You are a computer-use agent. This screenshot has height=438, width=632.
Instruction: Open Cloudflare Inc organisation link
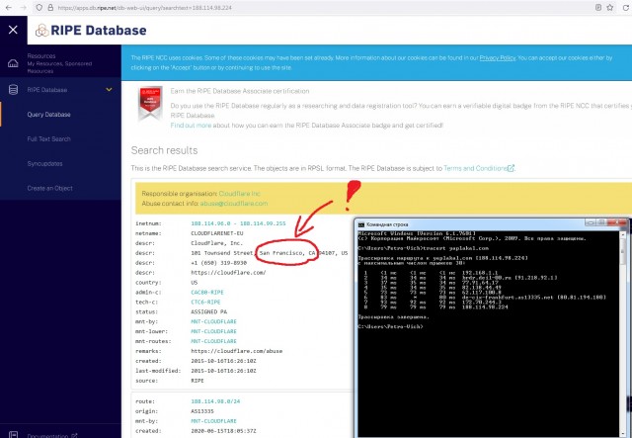tap(239, 194)
